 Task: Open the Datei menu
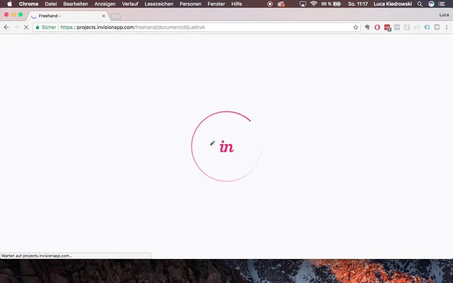pyautogui.click(x=51, y=4)
